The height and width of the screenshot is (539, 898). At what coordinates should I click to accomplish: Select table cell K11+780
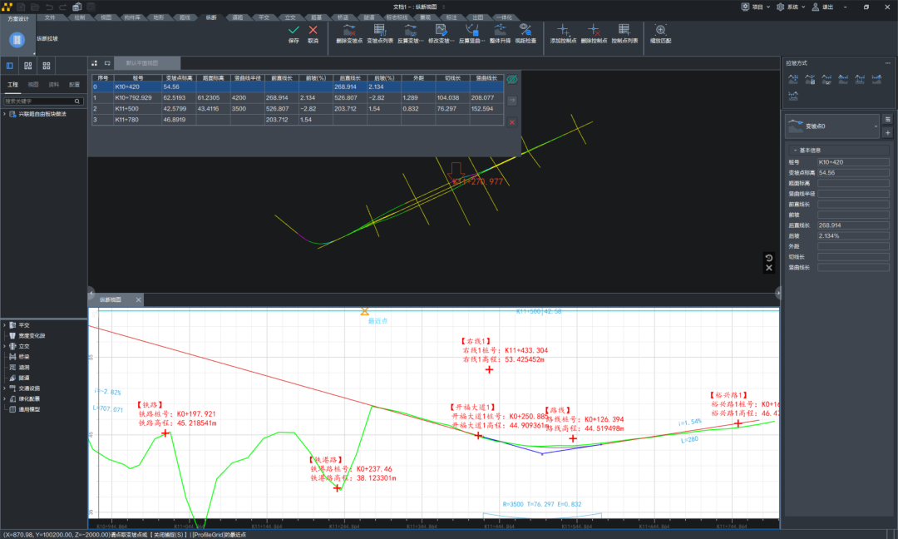137,120
